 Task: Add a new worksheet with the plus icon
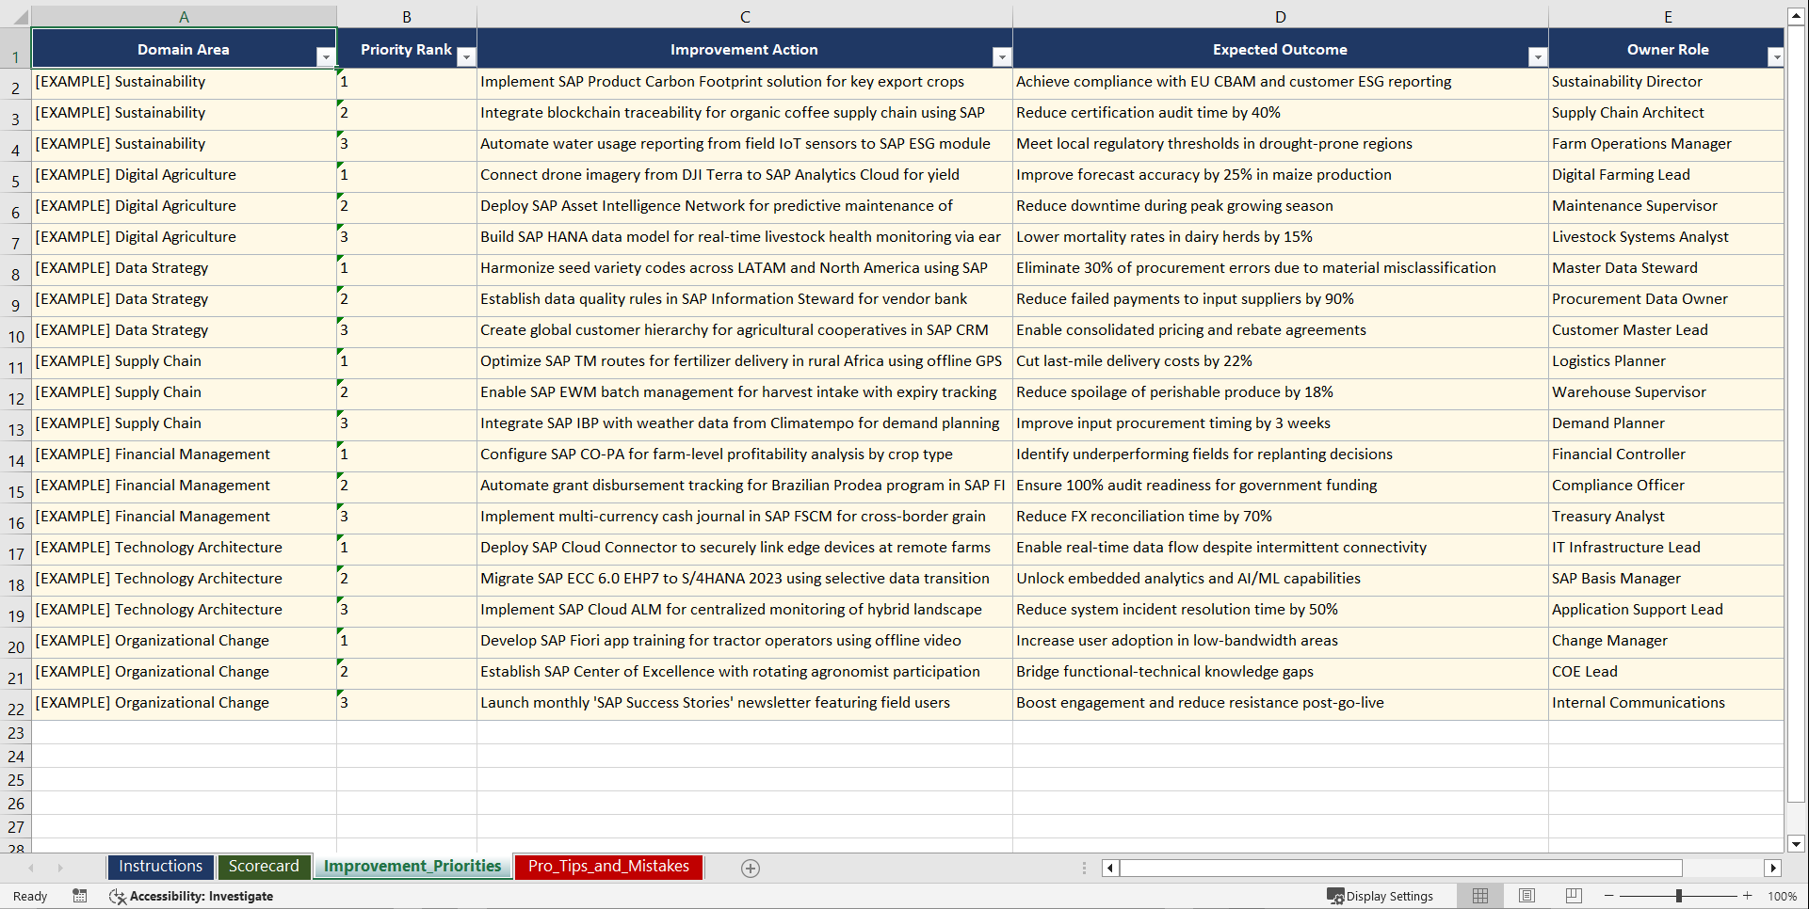click(750, 868)
